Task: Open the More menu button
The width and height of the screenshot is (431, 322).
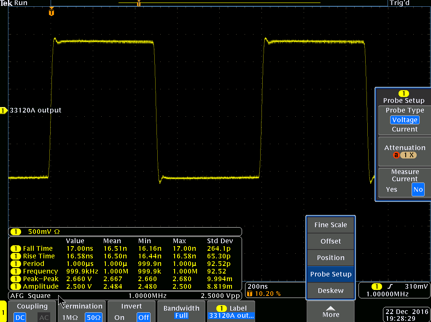Action: [331, 312]
